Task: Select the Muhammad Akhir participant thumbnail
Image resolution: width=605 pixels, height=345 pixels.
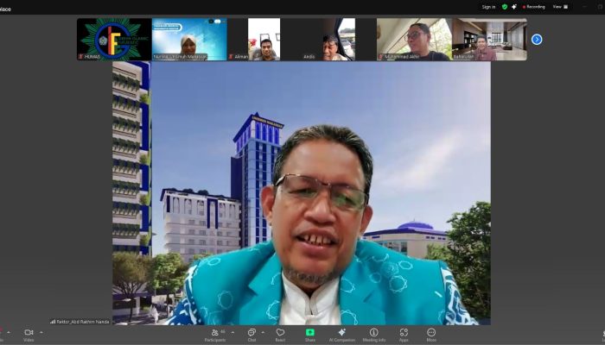Action: tap(414, 40)
